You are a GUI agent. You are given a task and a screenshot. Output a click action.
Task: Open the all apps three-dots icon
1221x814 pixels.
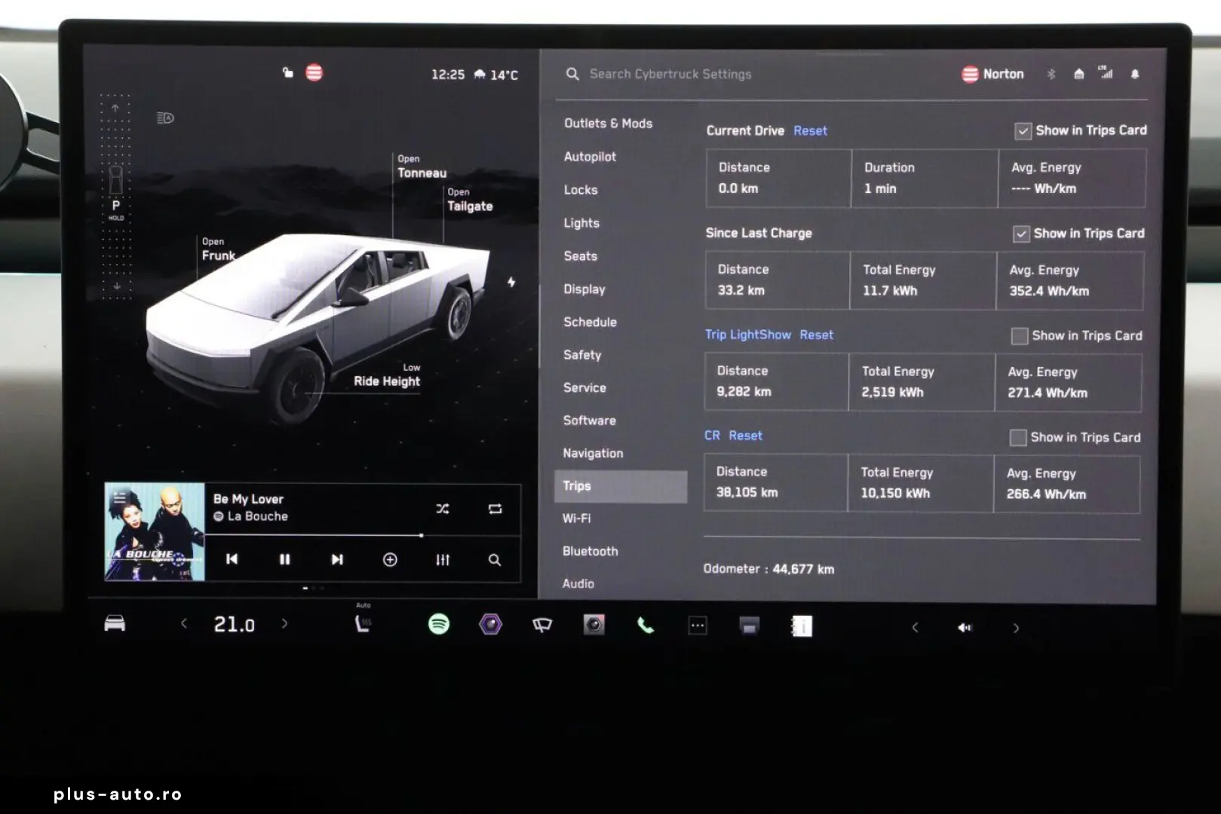coord(698,626)
